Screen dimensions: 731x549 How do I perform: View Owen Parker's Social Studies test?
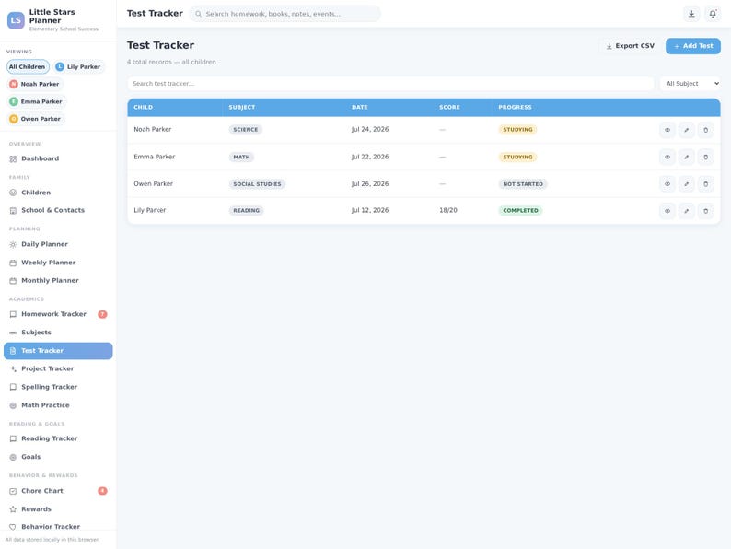click(x=667, y=184)
